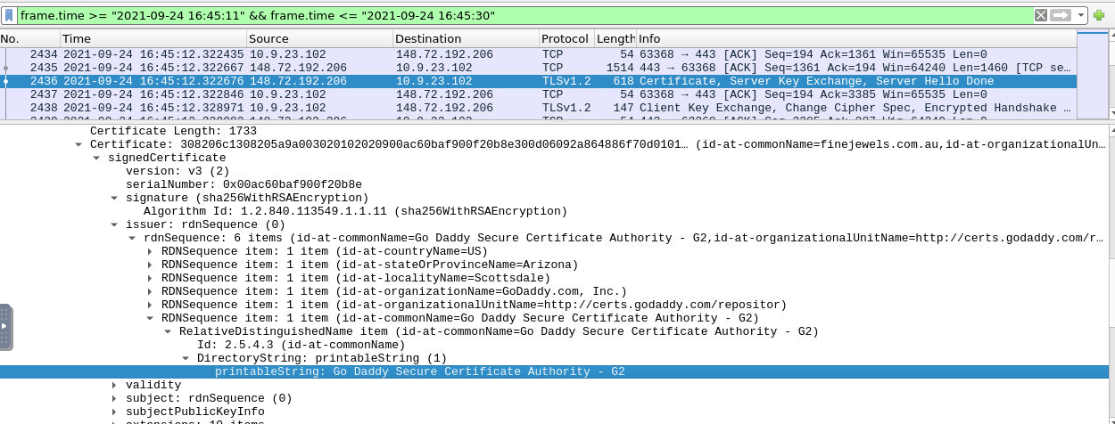The width and height of the screenshot is (1115, 424).
Task: Sort packets by the Time column header
Action: 153,38
